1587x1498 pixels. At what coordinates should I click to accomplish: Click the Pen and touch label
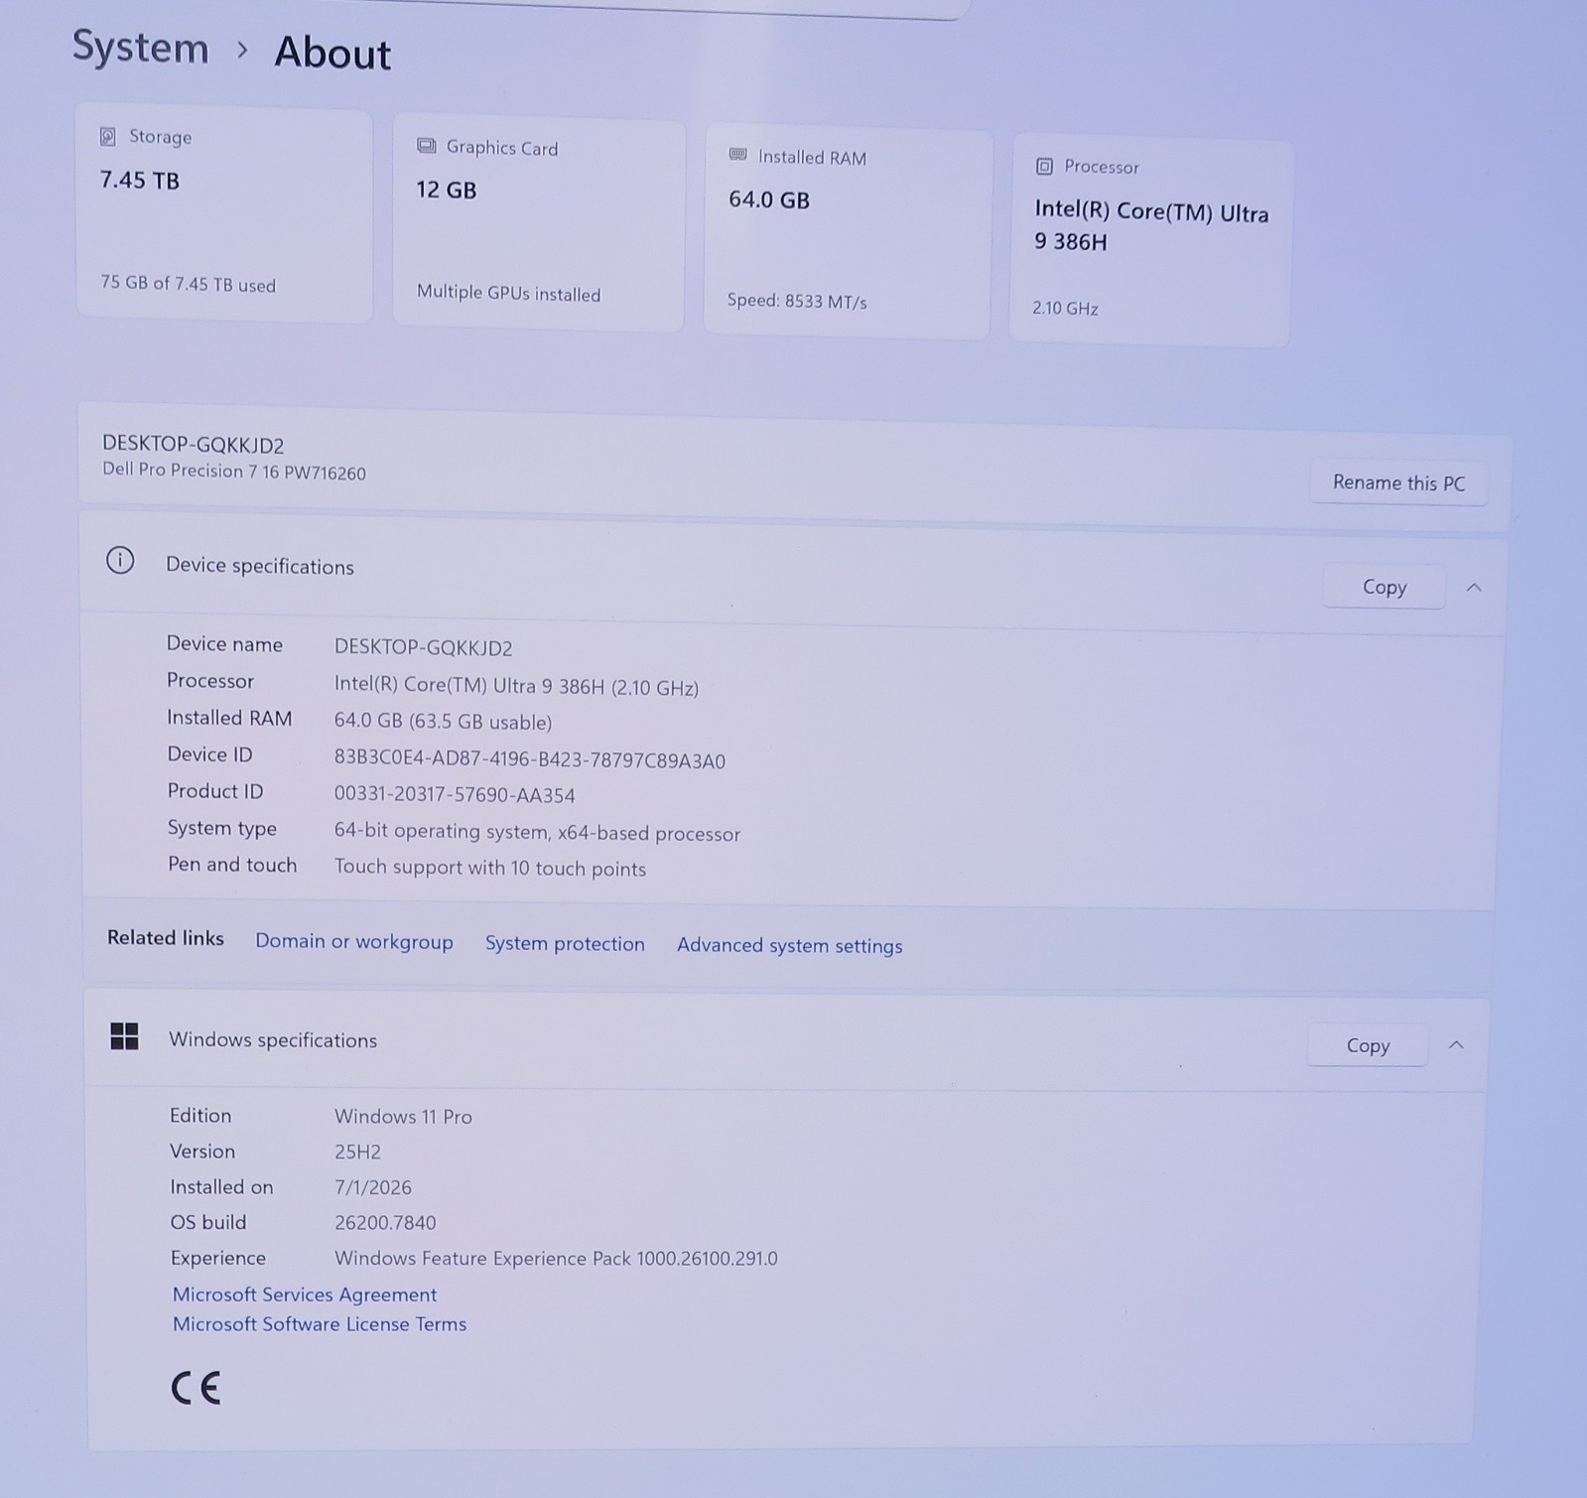(x=232, y=865)
